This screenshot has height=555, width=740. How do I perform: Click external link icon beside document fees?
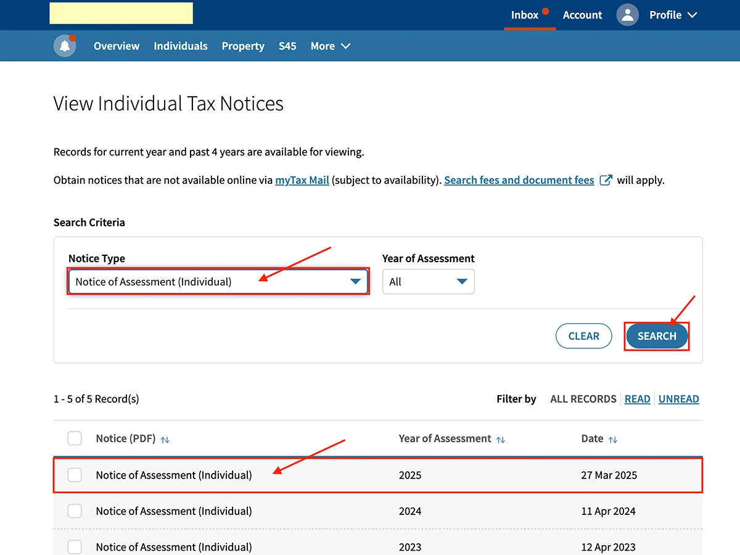tap(606, 180)
